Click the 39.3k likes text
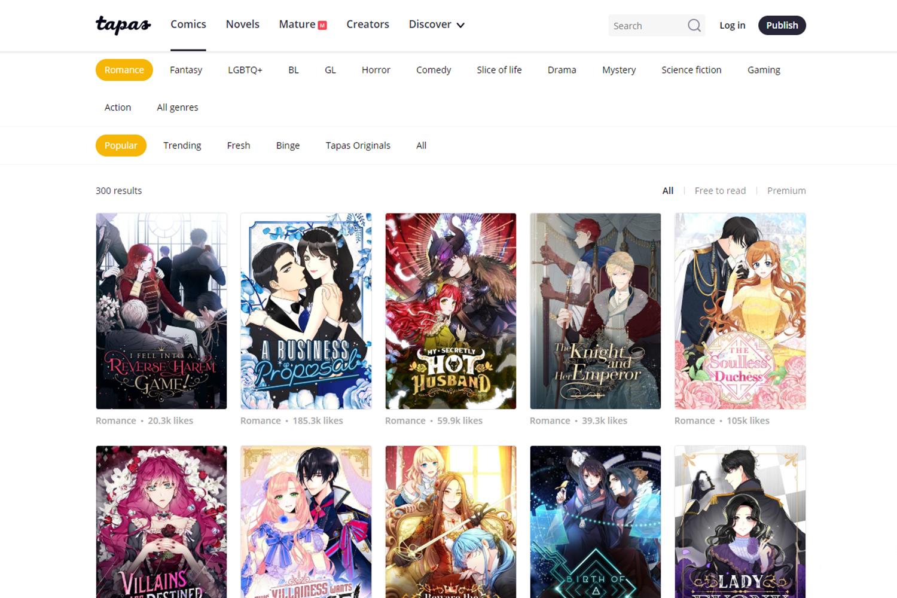This screenshot has width=897, height=598. [x=605, y=421]
